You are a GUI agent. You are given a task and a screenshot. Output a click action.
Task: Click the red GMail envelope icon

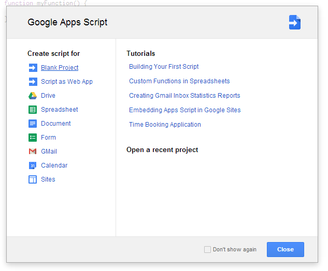(x=33, y=152)
